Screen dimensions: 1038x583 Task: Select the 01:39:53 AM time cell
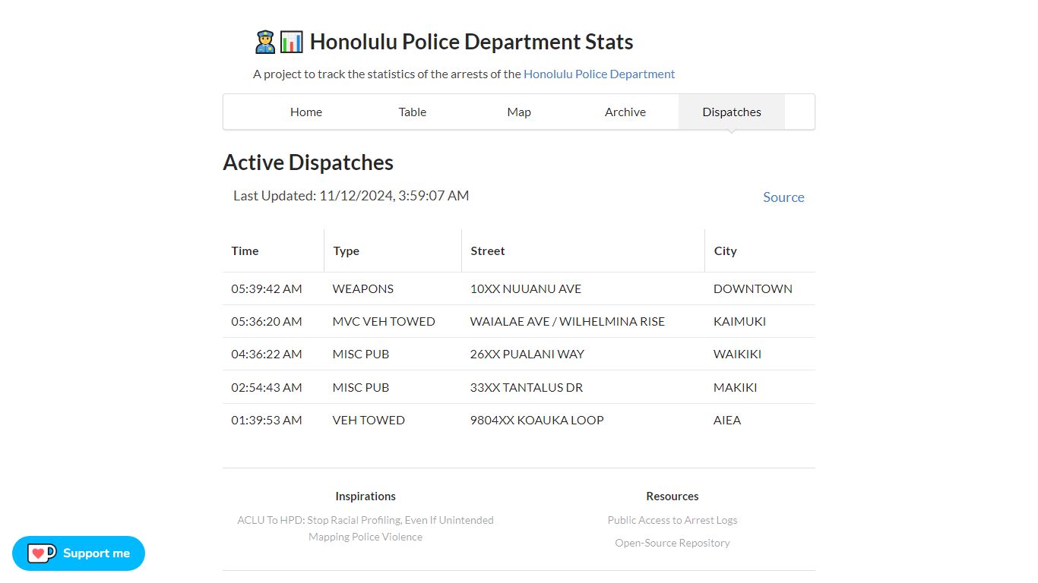tap(274, 420)
